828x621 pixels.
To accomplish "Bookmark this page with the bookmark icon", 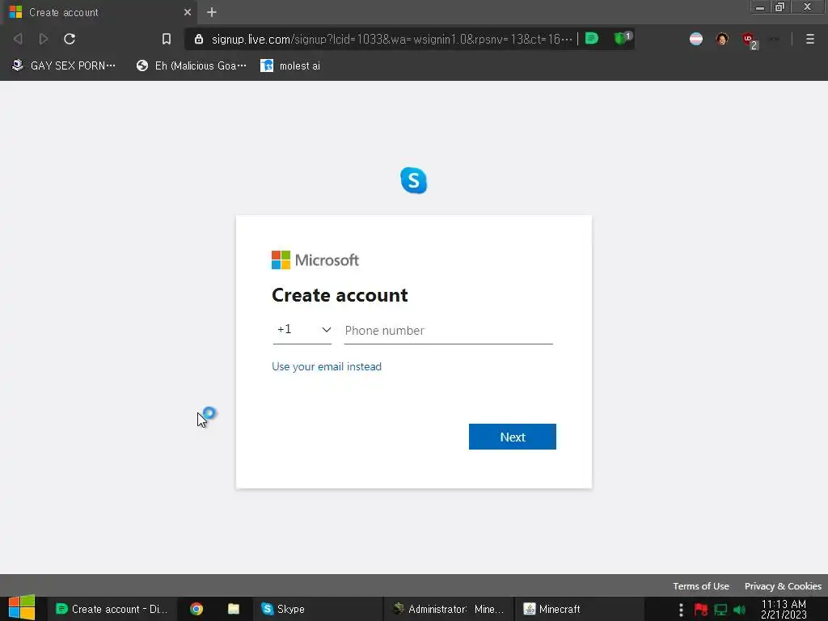I will [x=167, y=39].
